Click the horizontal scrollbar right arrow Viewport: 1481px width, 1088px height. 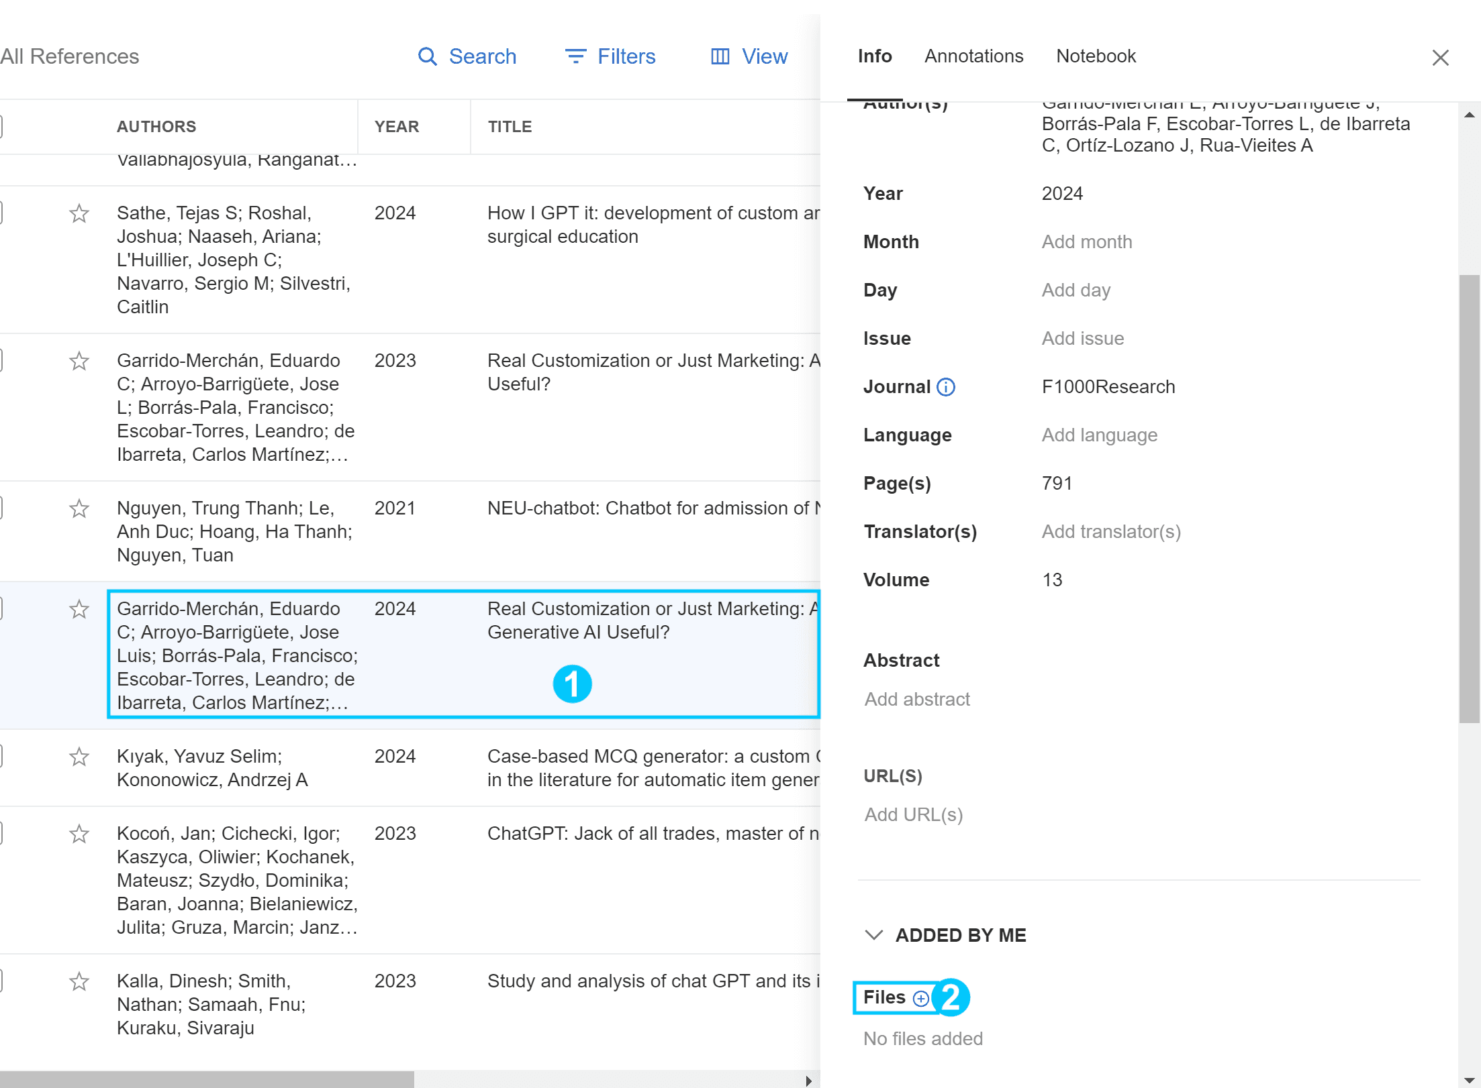(808, 1081)
